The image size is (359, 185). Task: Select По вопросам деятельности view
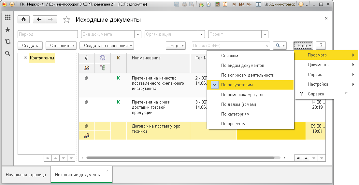tap(250, 75)
